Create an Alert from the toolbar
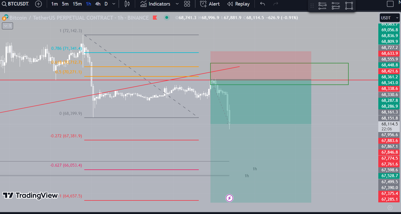This screenshot has height=214, width=401. point(210,4)
